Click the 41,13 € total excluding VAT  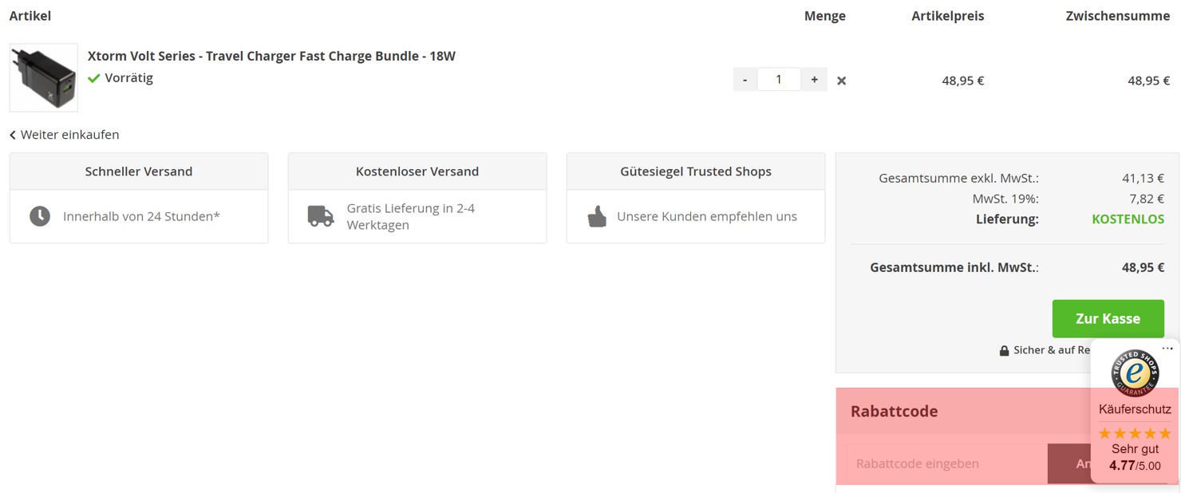tap(1143, 179)
